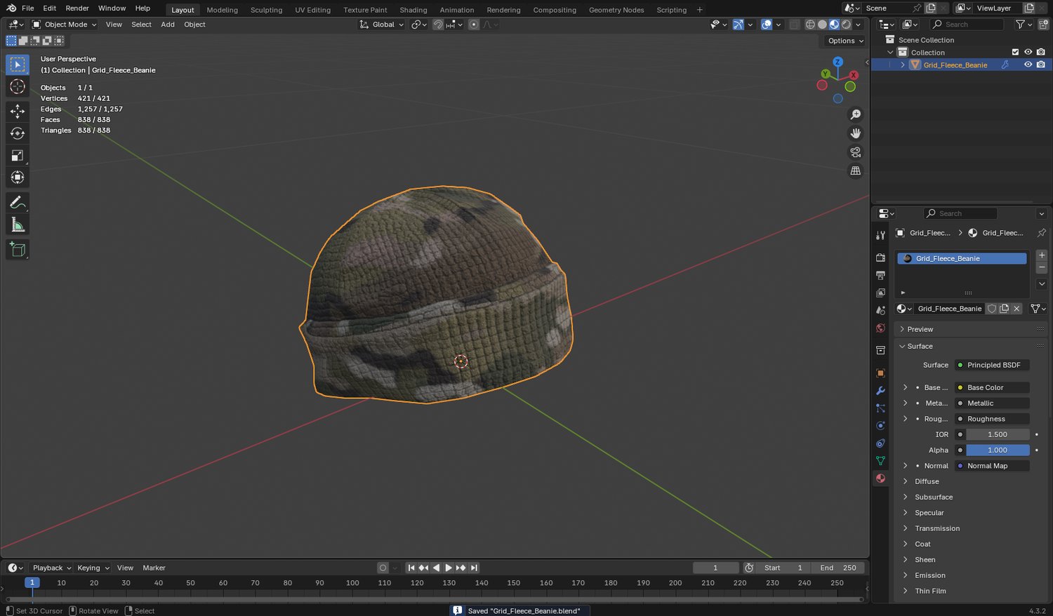
Task: Select the Rotate tool in the toolbar
Action: tap(18, 133)
